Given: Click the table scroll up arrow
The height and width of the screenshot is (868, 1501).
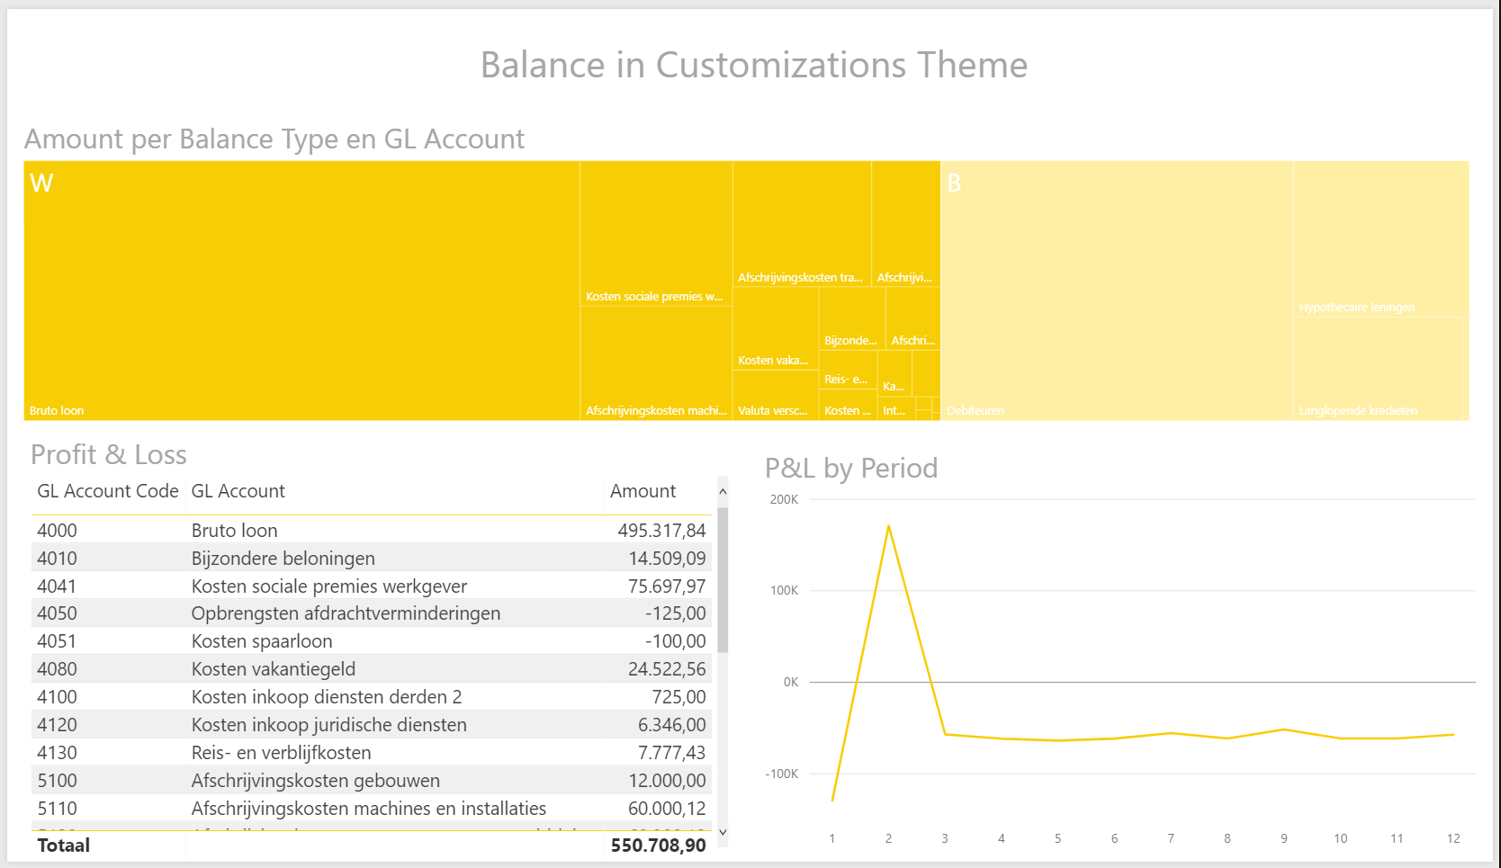Looking at the screenshot, I should pyautogui.click(x=723, y=492).
